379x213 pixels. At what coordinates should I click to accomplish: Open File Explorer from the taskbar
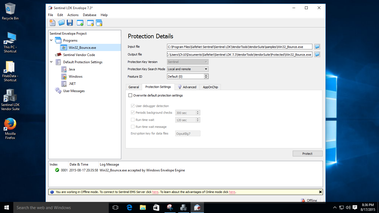(143, 207)
